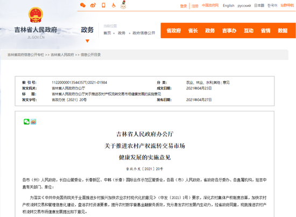Viewport: 296px width, 217px height.
Task: Click the JL.GOV.CN text under the logo
Action: coord(36,37)
